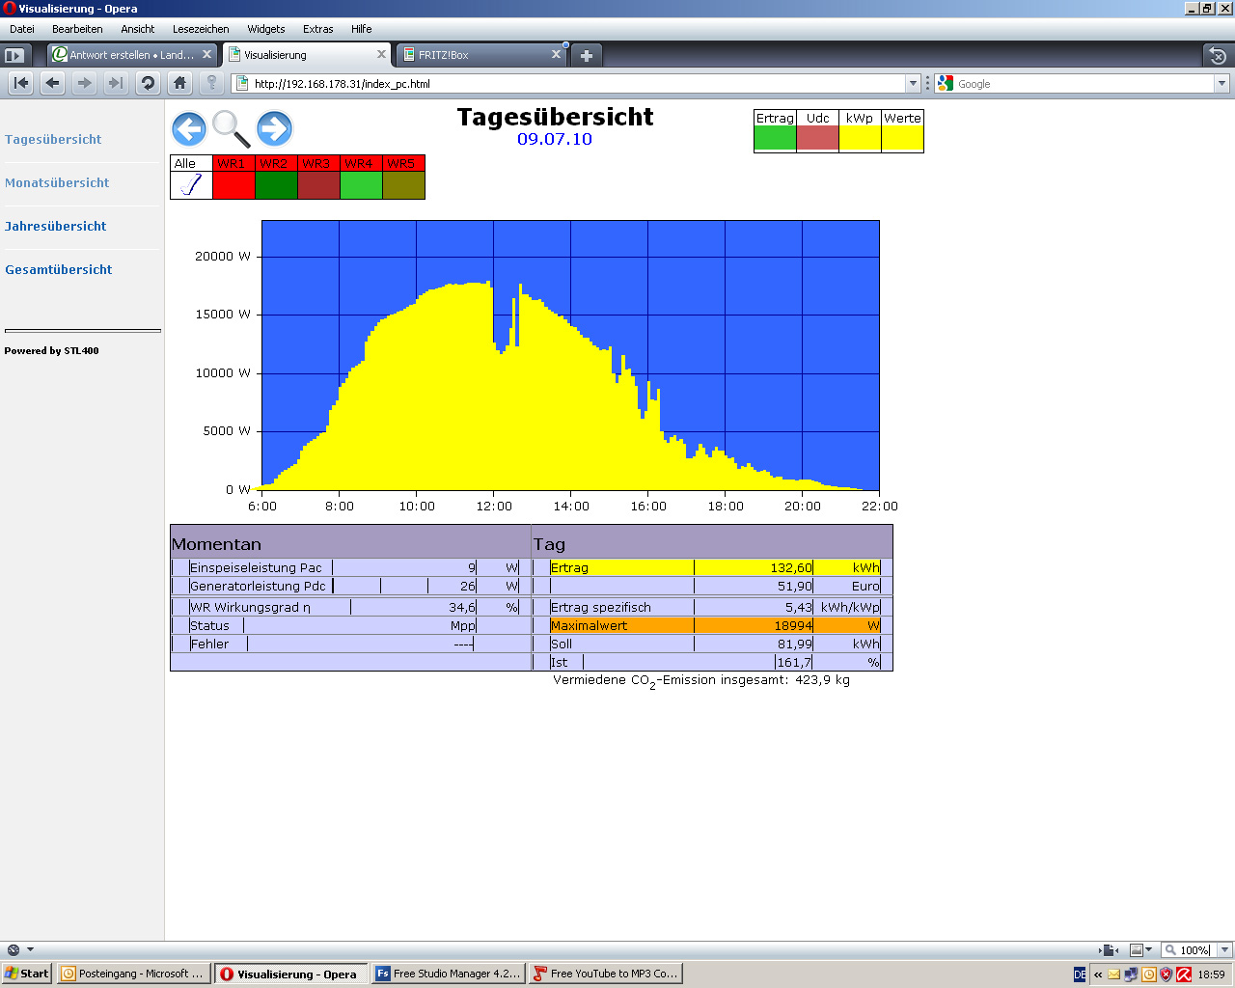1235x988 pixels.
Task: Click the browser back arrow button
Action: 53,83
